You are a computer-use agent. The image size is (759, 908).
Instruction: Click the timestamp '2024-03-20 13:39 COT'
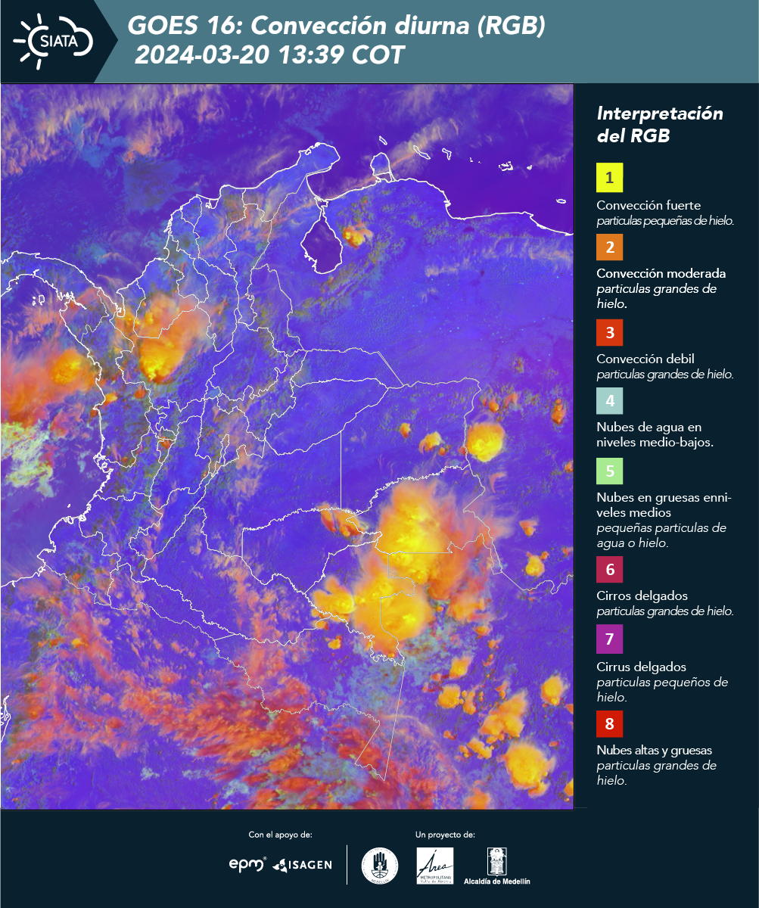coord(269,55)
